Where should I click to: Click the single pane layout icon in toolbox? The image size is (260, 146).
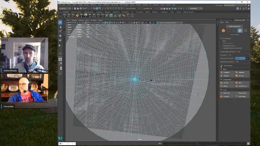click(60, 59)
